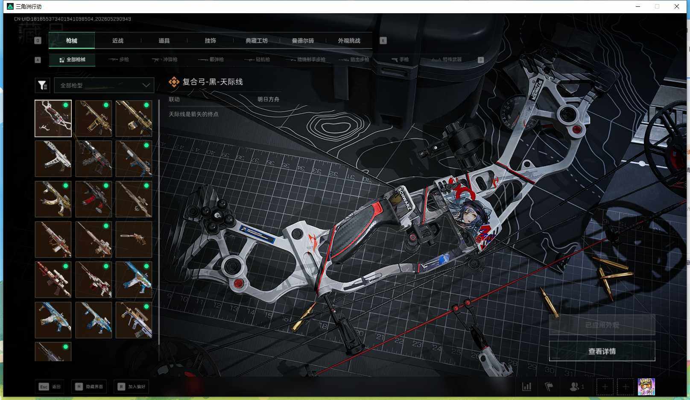
Task: Filter by 步枪 category
Action: click(119, 60)
